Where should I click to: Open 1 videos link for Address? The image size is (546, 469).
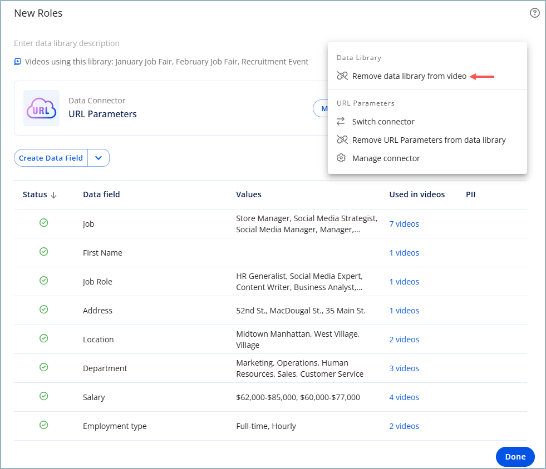404,311
